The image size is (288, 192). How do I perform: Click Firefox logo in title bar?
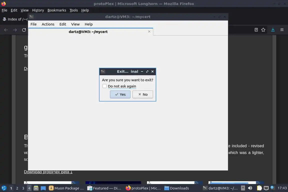[x=3, y=3]
